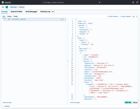Click the Console breadcrumb
This screenshot has height=109, width=140.
point(22,7)
